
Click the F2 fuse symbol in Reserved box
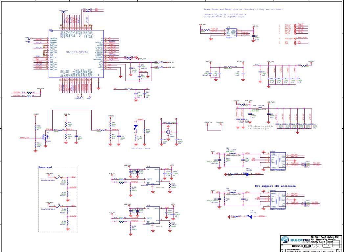point(58,206)
